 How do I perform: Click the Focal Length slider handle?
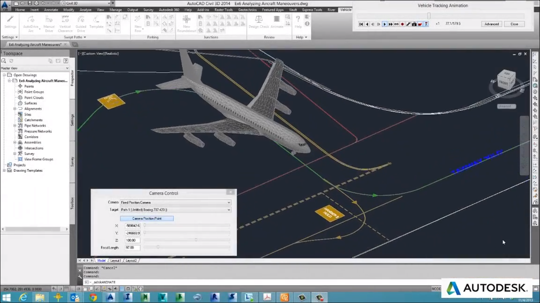pyautogui.click(x=158, y=247)
